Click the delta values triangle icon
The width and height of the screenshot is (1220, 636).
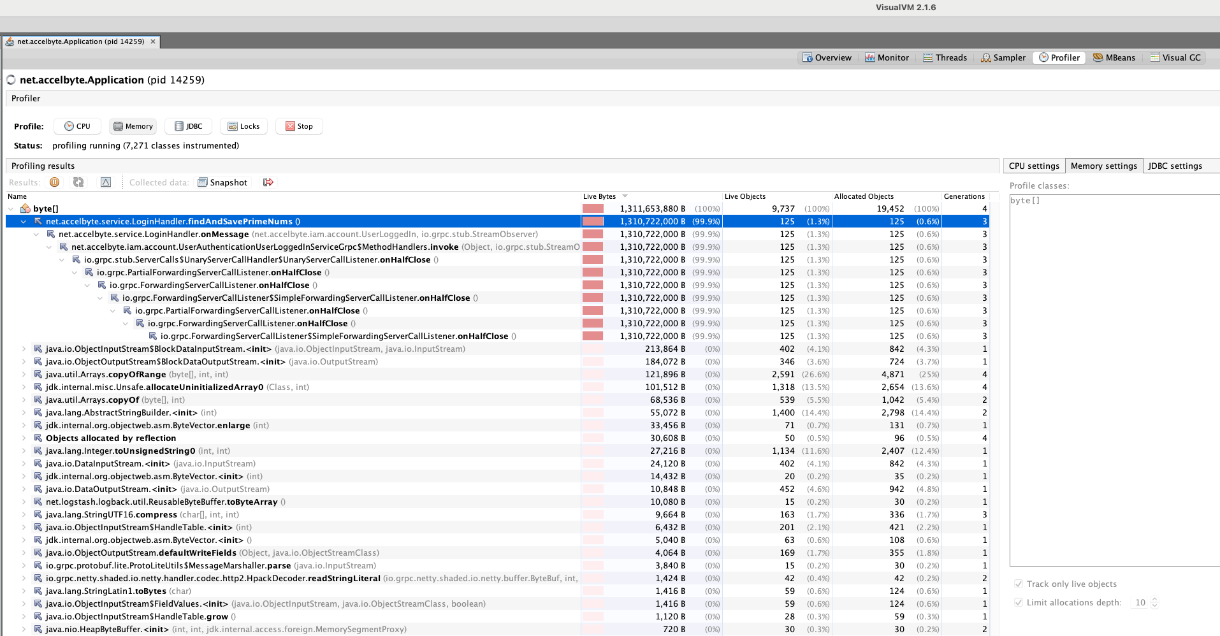click(106, 182)
